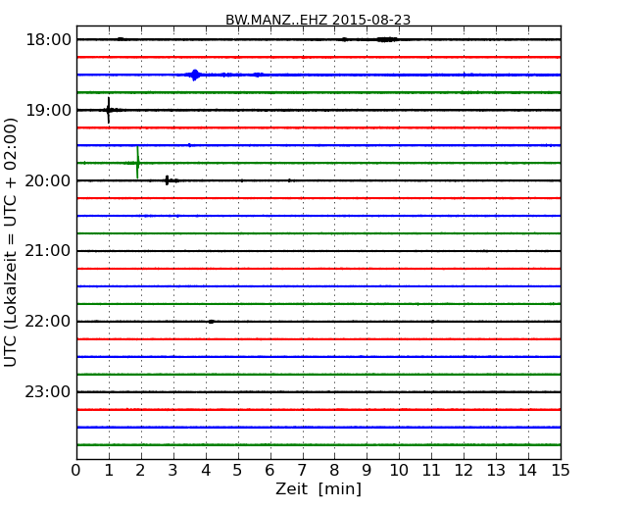Click the black burst on 18:00 trace near minute 9.5
The image size is (637, 510).
click(x=386, y=39)
